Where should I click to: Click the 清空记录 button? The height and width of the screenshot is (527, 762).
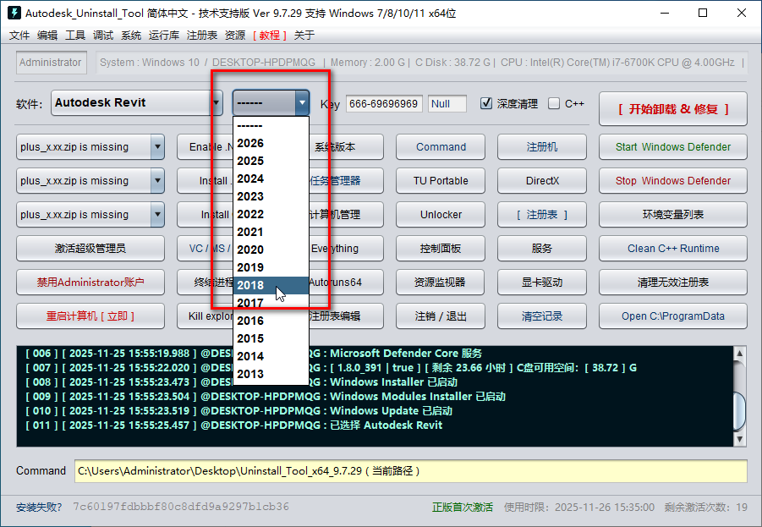click(x=542, y=316)
